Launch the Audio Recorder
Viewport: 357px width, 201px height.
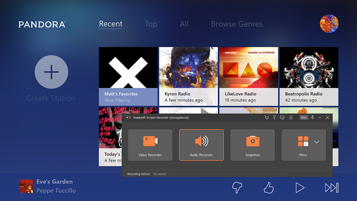(201, 145)
